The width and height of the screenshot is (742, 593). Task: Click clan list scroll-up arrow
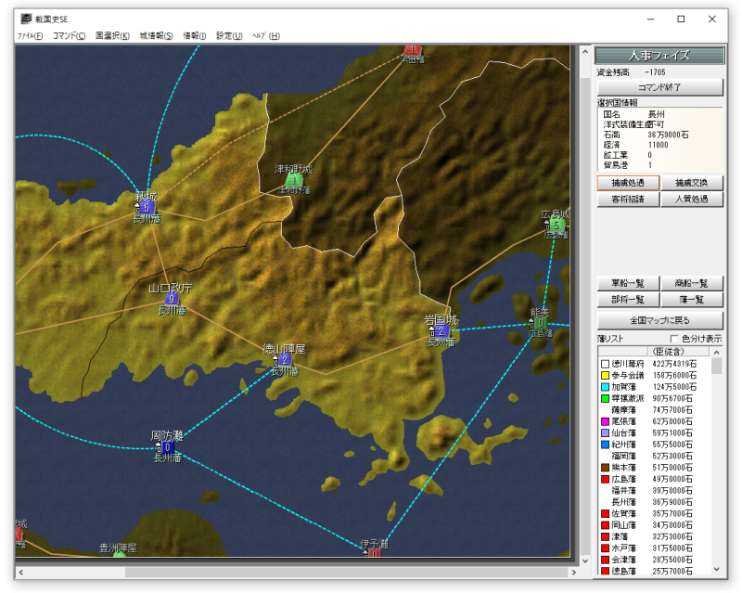[x=716, y=353]
